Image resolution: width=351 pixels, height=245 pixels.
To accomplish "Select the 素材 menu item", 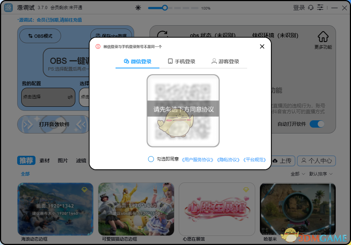I will point(44,161).
